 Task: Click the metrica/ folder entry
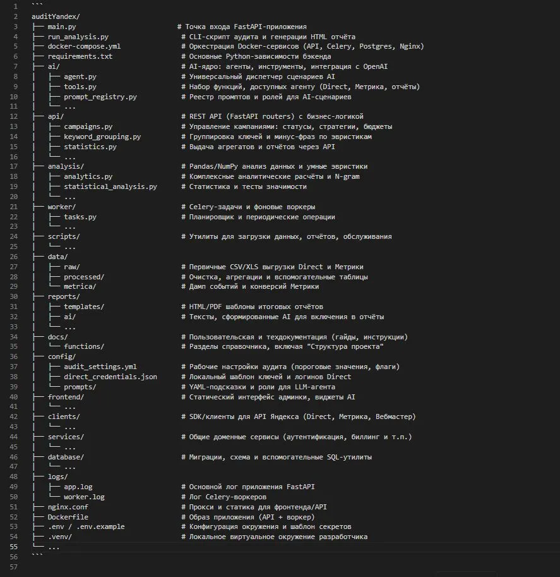(x=80, y=286)
